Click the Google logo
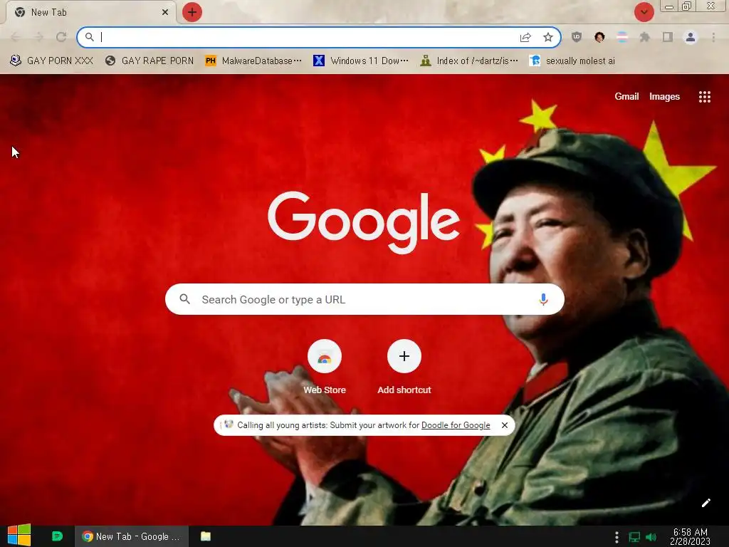The width and height of the screenshot is (729, 547). click(364, 222)
